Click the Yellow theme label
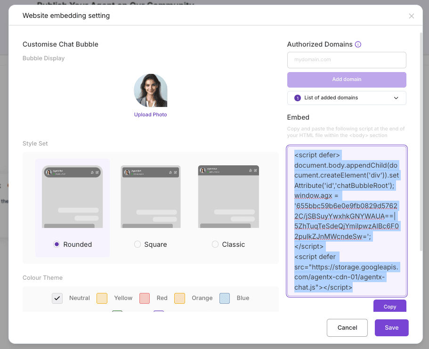 (123, 298)
